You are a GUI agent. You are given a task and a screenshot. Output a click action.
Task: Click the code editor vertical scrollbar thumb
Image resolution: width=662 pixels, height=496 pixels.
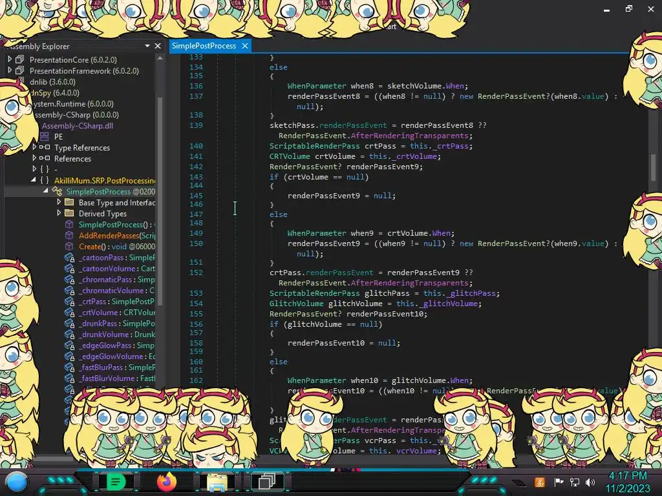[x=653, y=167]
